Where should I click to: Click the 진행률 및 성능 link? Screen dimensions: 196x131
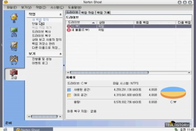42,59
